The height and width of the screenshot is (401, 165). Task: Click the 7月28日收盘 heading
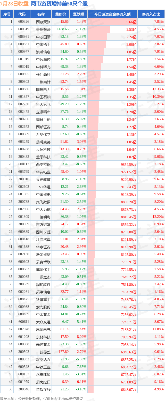click(x=14, y=4)
